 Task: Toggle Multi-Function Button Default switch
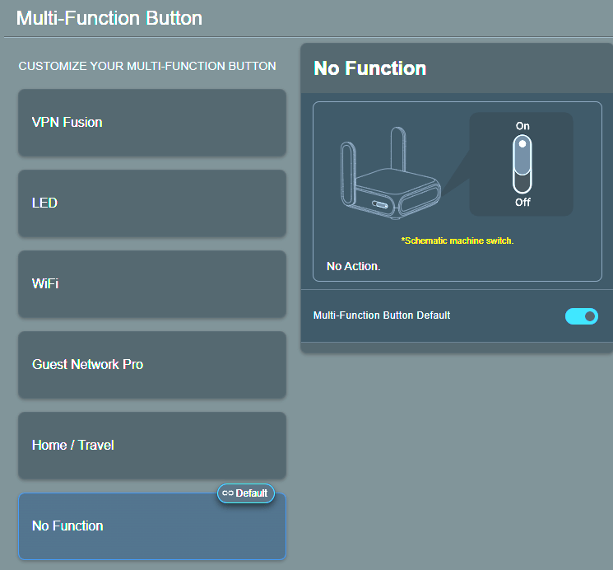point(581,316)
